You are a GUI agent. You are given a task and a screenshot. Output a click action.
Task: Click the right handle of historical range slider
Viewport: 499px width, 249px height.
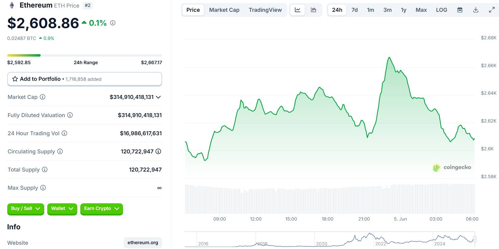475,239
